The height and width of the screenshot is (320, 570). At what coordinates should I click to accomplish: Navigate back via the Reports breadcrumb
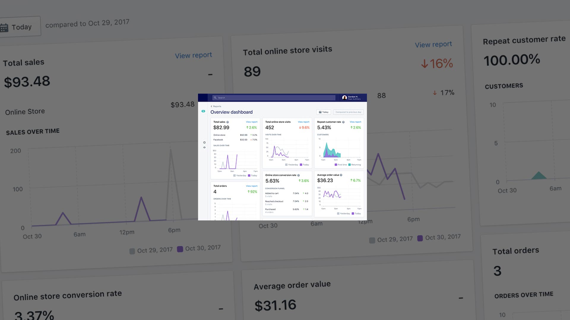(x=217, y=106)
